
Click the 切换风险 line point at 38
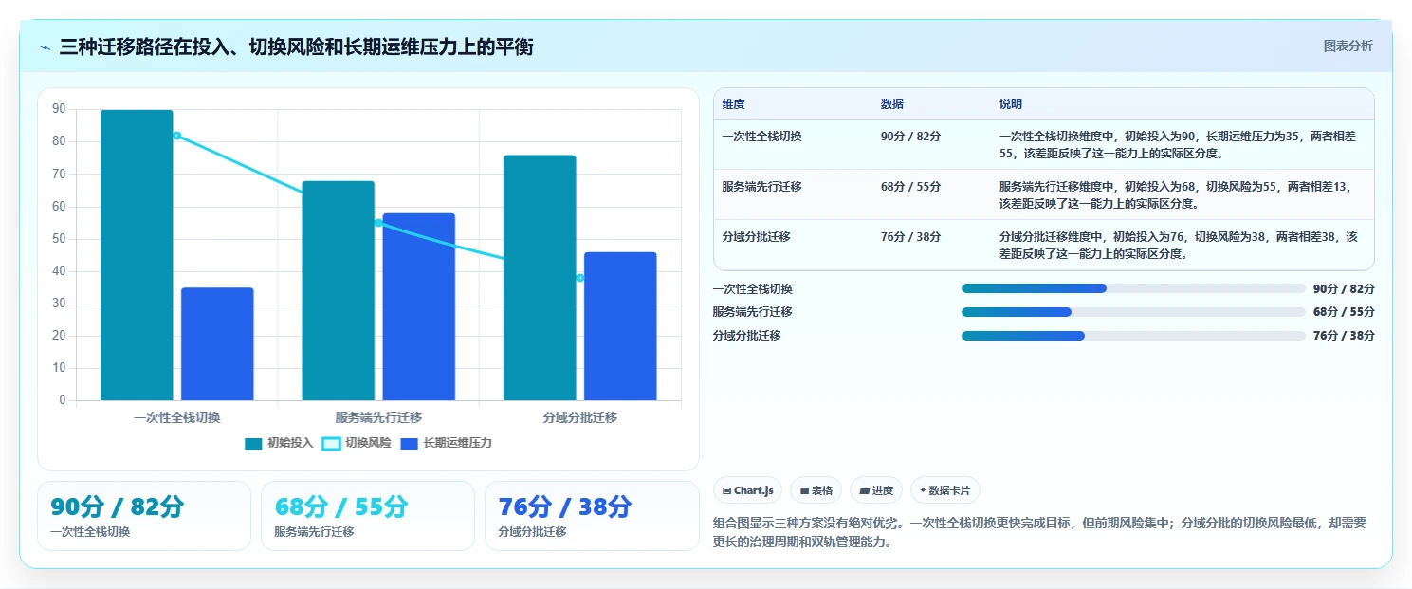579,278
